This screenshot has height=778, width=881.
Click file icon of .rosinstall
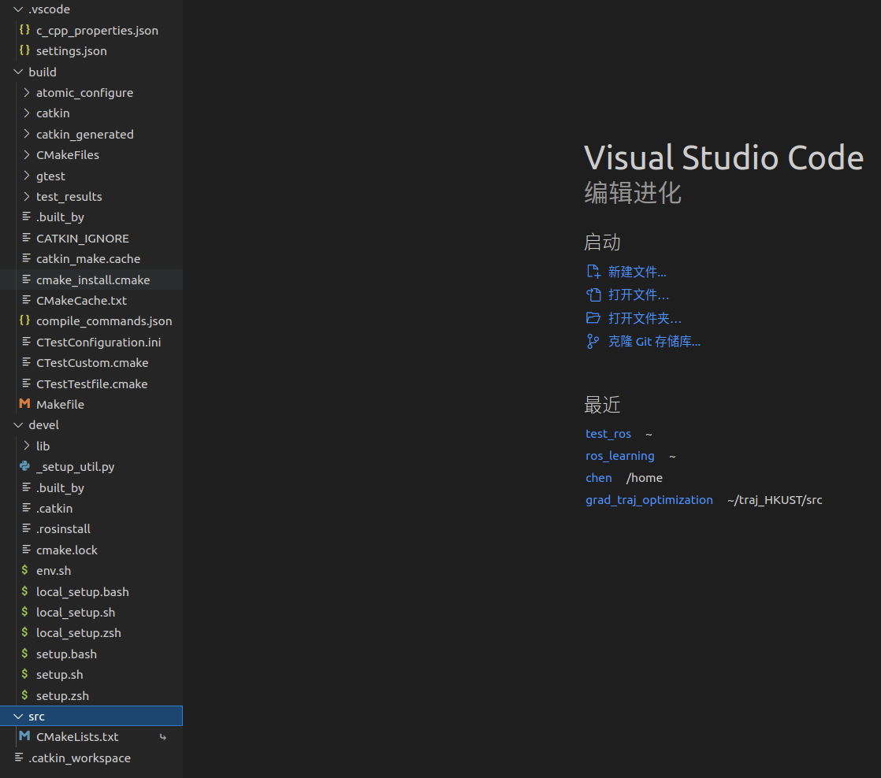point(27,528)
